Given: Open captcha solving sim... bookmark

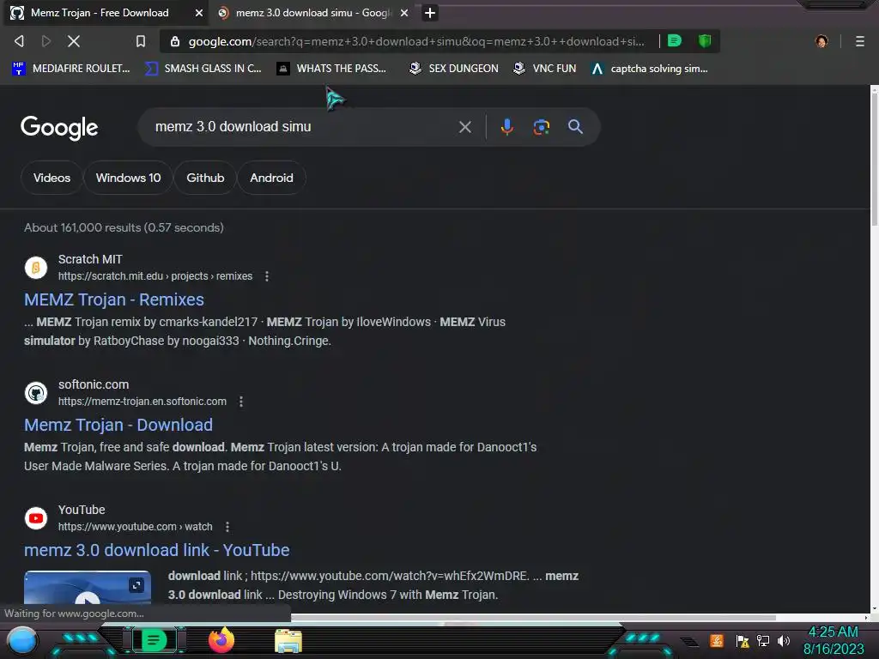Looking at the screenshot, I should point(650,69).
